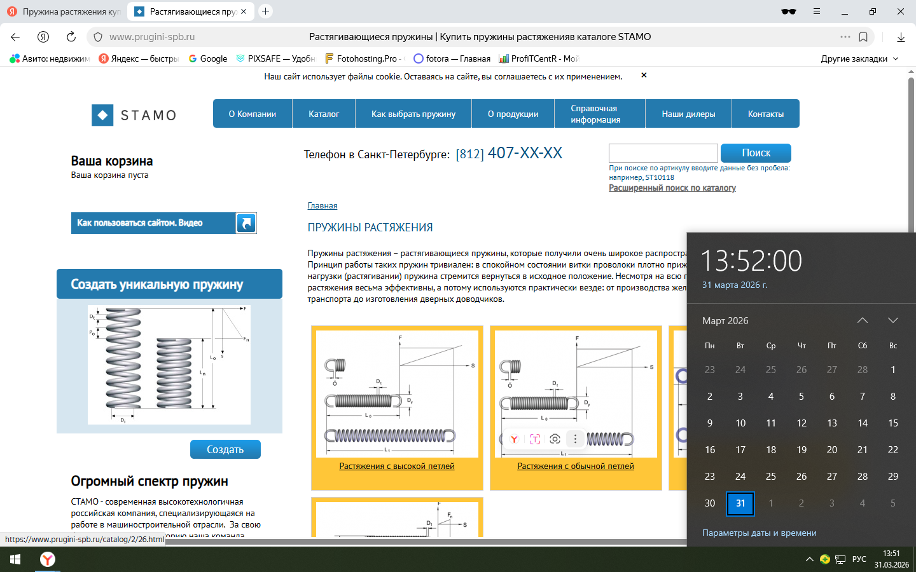Close the Растягивающиеся пружины tab

(244, 11)
